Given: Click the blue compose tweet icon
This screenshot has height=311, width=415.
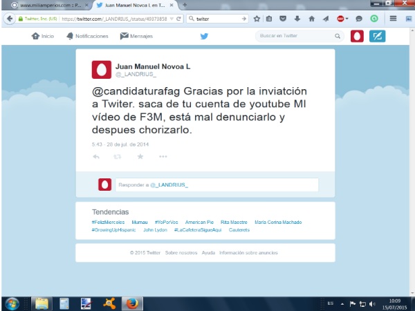Looking at the screenshot, I should 377,36.
